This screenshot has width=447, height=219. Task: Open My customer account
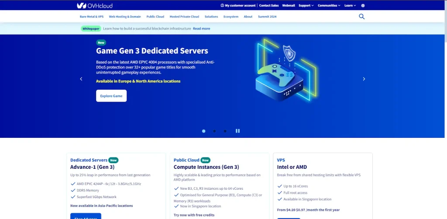click(238, 5)
